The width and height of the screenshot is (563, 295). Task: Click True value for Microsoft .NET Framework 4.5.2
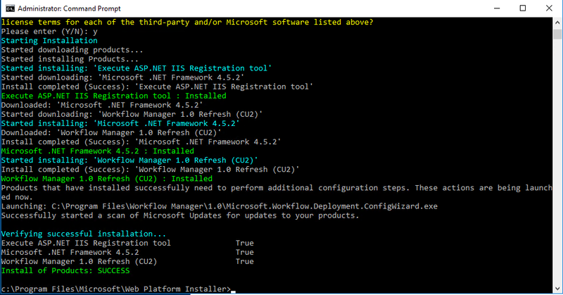pos(244,252)
